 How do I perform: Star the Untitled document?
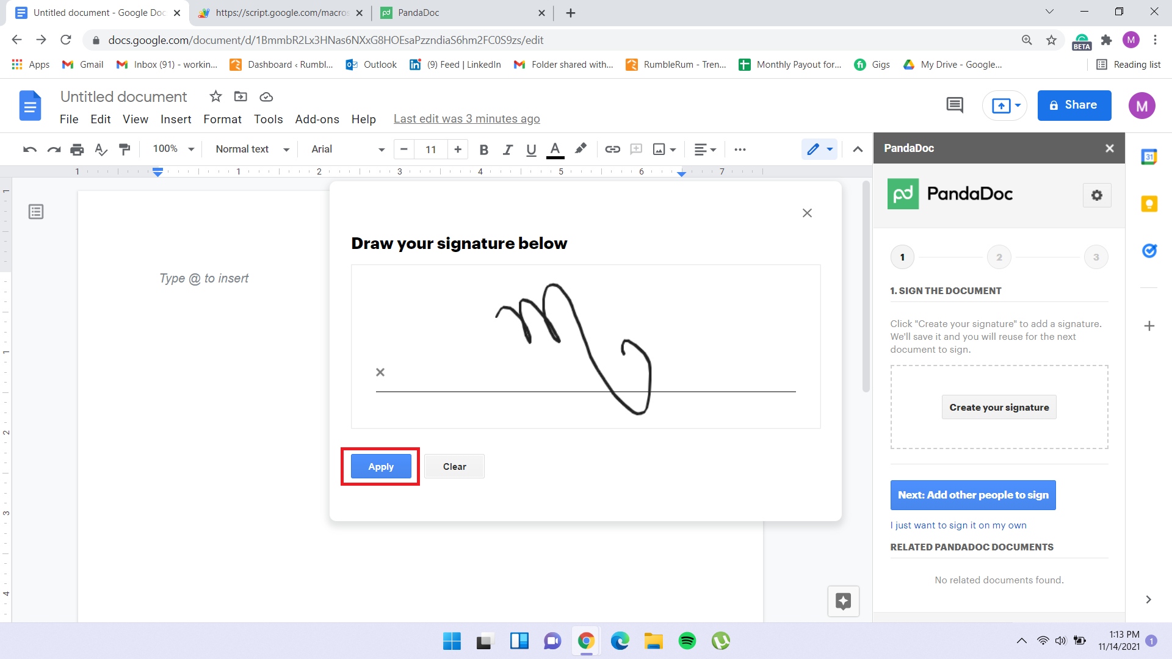[x=215, y=96]
